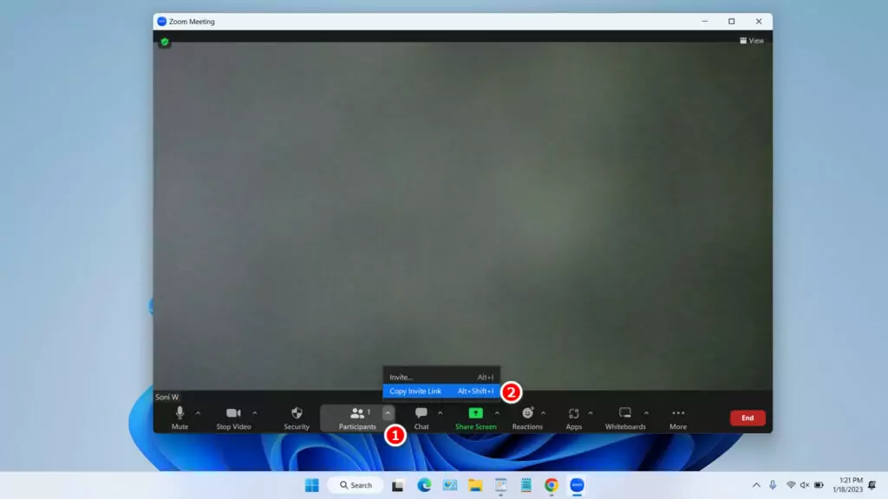Open the Windows Start menu
This screenshot has height=499, width=888.
pos(312,485)
